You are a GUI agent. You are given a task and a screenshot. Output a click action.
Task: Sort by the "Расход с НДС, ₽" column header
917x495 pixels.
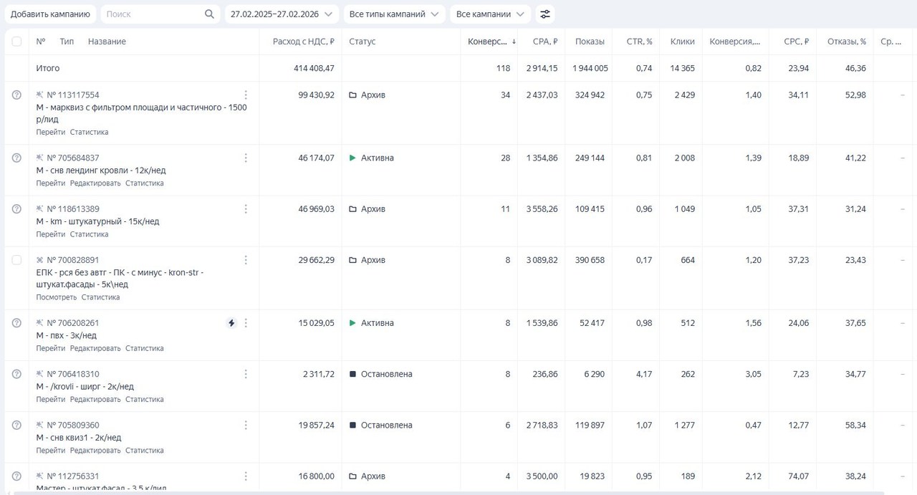303,42
